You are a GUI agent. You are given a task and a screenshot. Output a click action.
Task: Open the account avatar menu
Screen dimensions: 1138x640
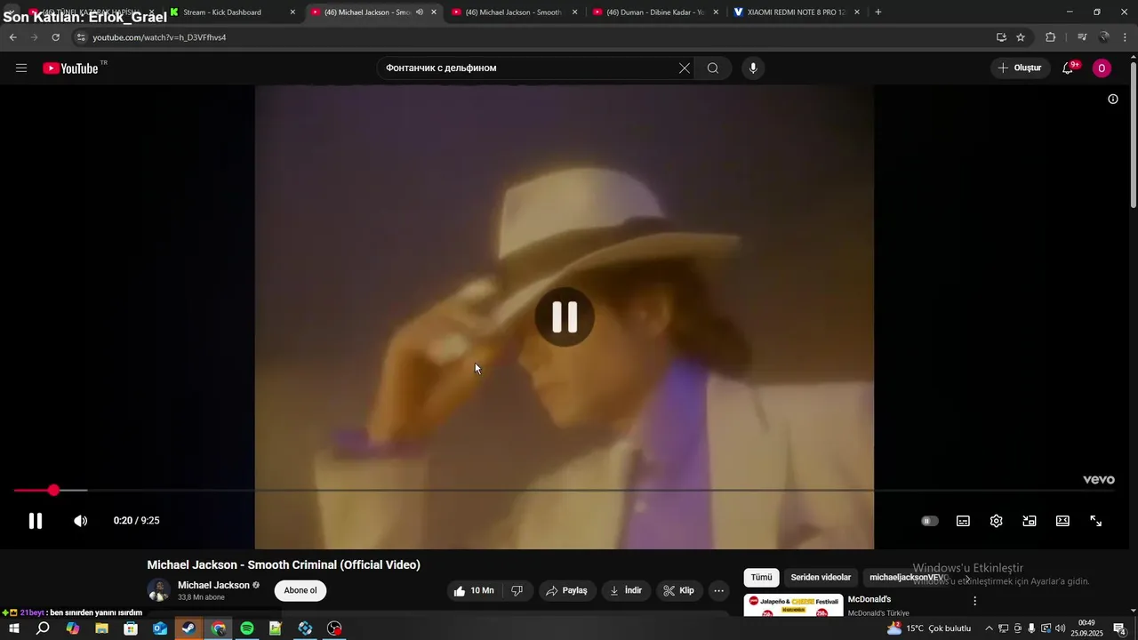[1102, 68]
